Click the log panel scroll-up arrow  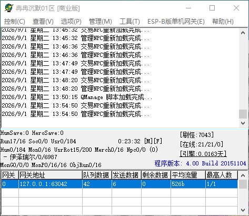(x=243, y=33)
